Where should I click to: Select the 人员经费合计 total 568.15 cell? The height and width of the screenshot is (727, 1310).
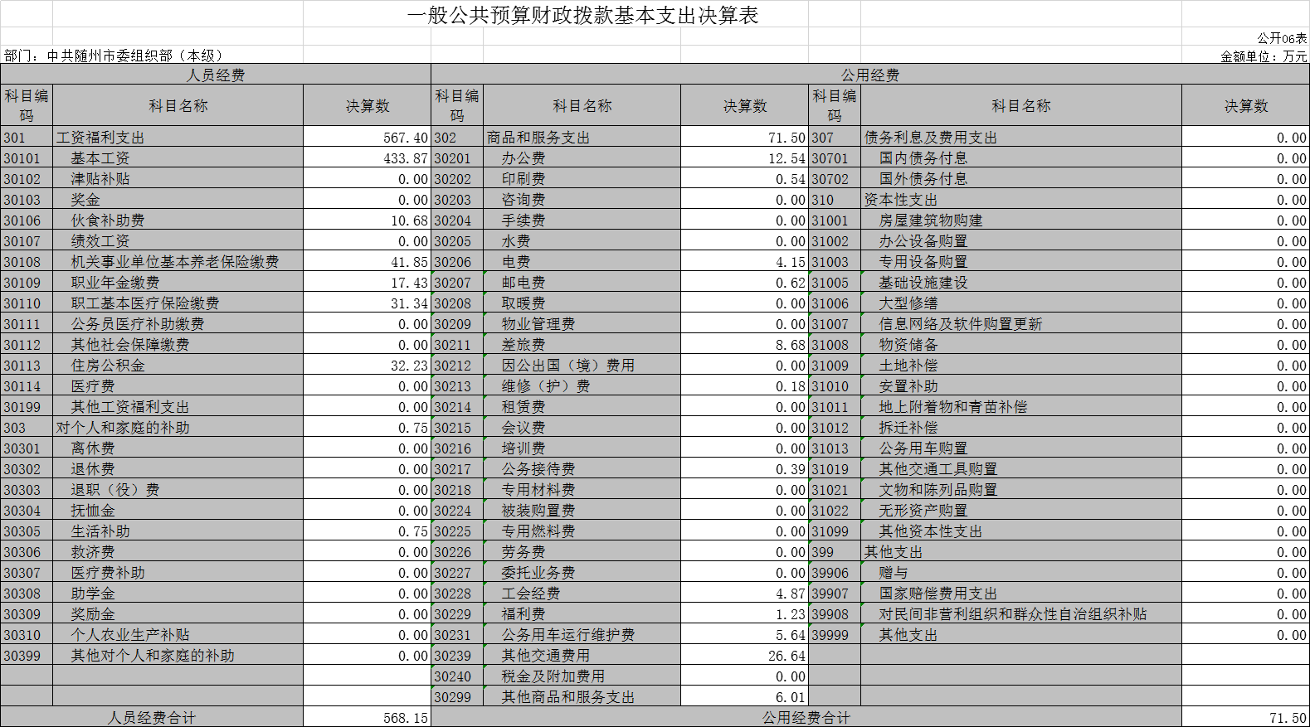coord(367,718)
